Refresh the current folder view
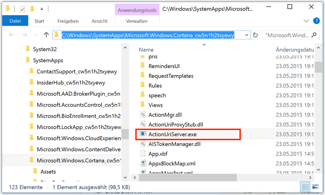Screen dimensions: 325x195 click(x=255, y=35)
